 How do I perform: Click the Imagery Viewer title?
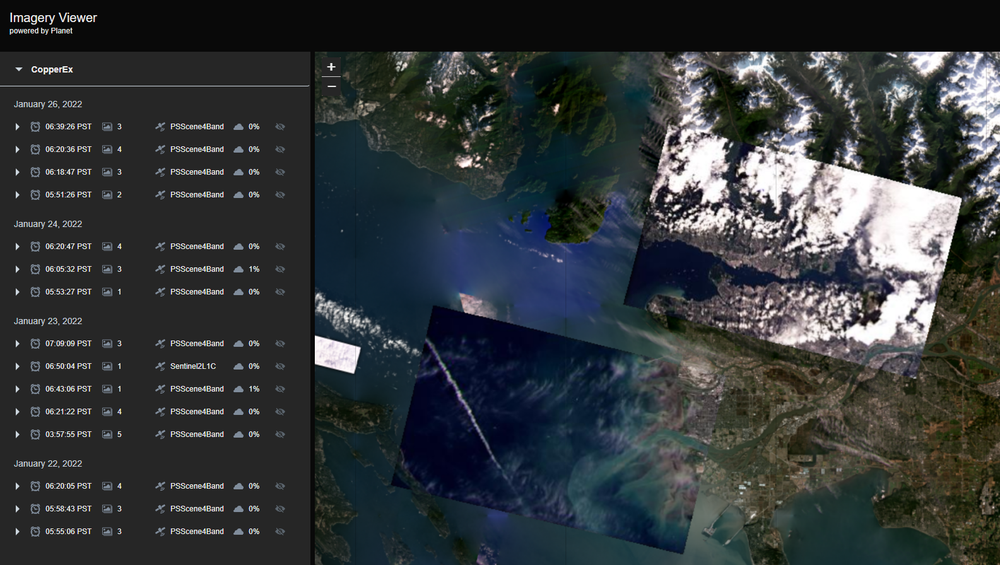[x=53, y=18]
